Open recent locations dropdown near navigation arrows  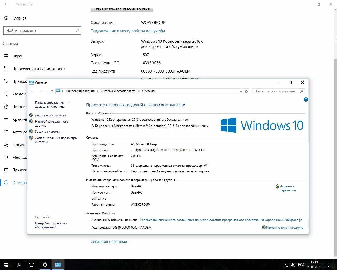(46, 91)
